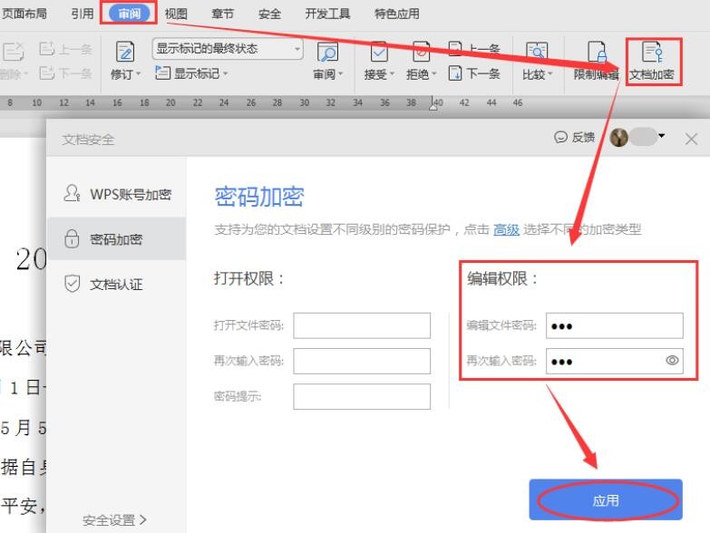Focus the 密码提示 input field

[x=362, y=397]
